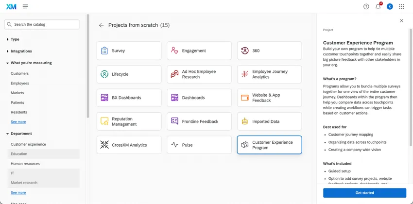The image size is (413, 204).
Task: Open the notifications bell
Action: pyautogui.click(x=378, y=6)
